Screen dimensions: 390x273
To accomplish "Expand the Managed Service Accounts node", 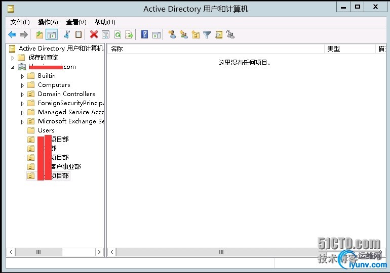I will point(22,113).
